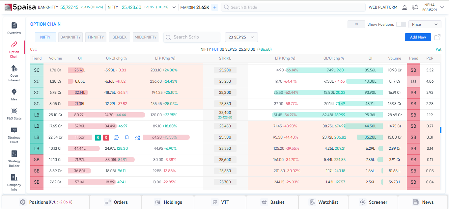The height and width of the screenshot is (209, 449).
Task: Add 25,500 call to basket icon
Action: 116,138
